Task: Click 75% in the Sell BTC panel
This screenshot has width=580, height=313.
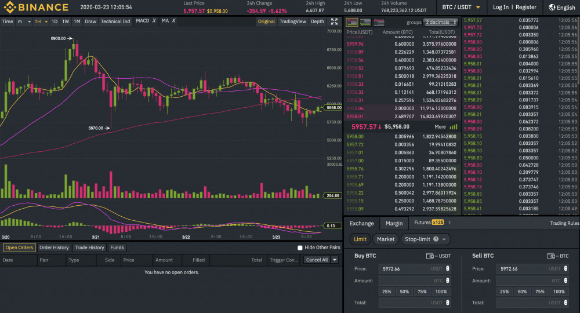Action: click(x=539, y=292)
